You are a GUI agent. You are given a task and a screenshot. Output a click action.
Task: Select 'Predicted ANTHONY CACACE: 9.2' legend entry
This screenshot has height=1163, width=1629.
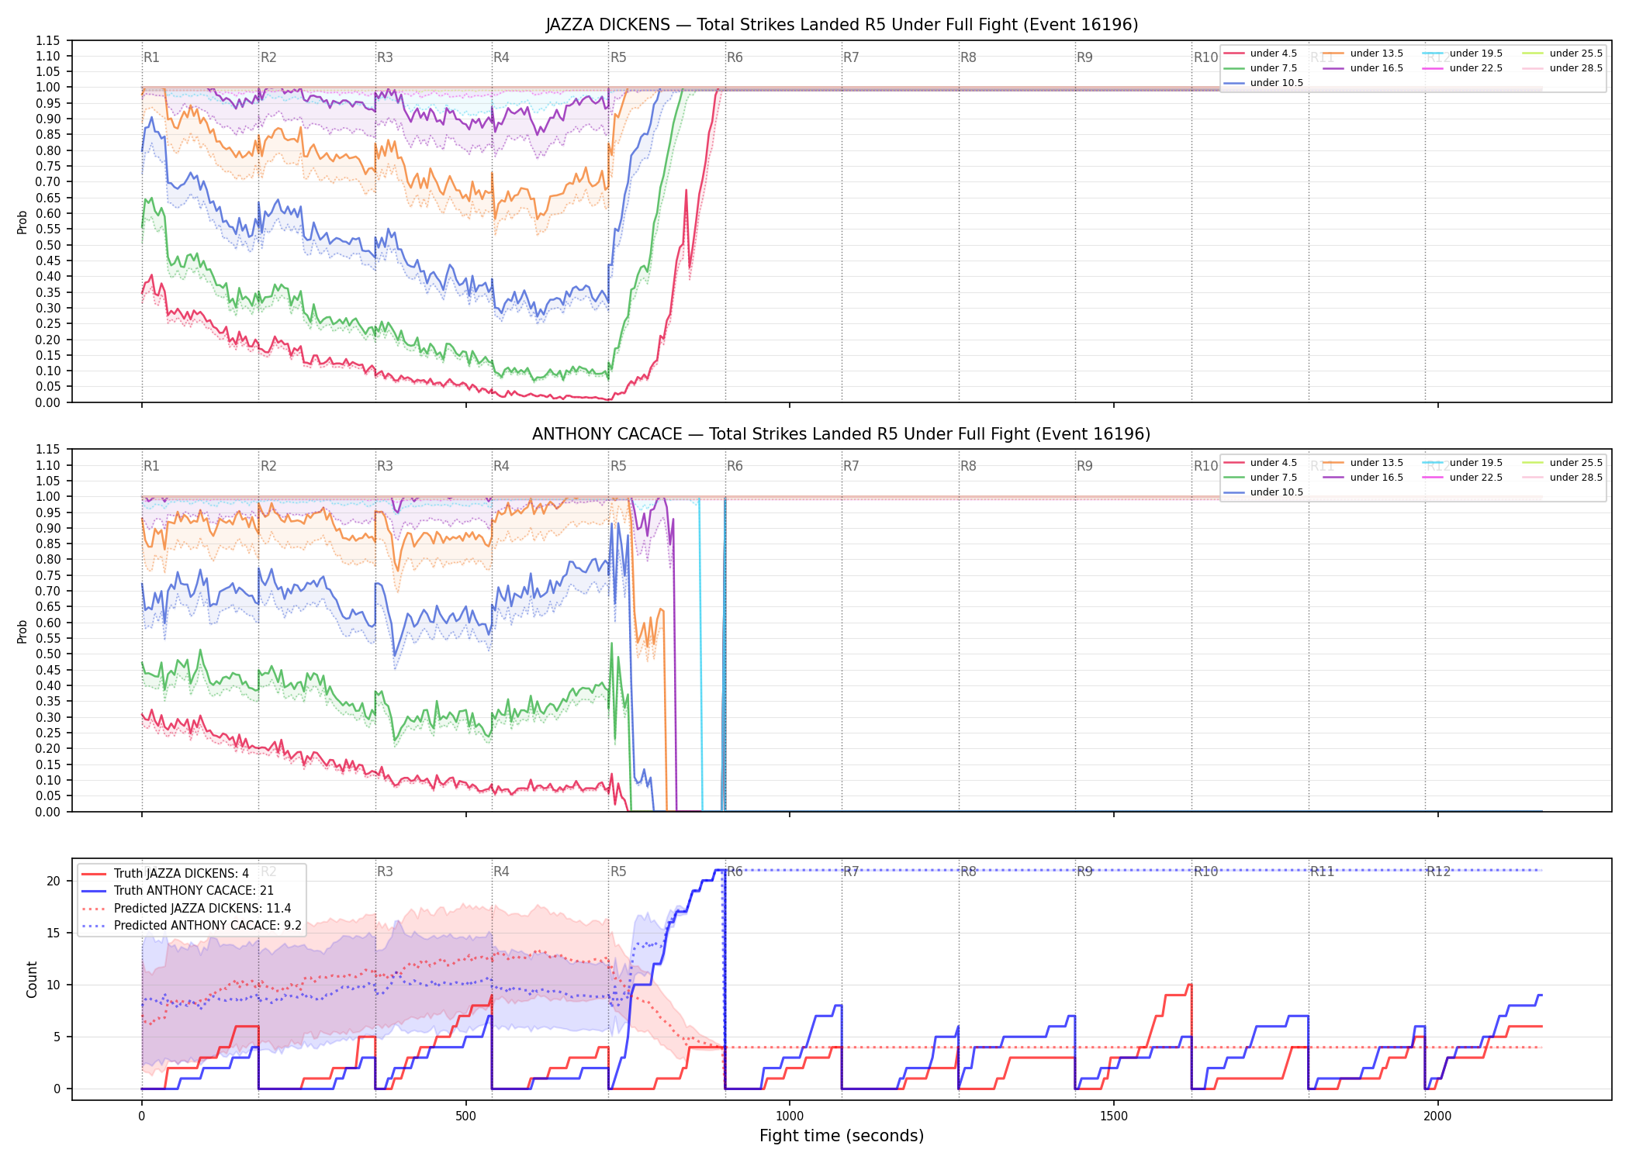click(191, 925)
